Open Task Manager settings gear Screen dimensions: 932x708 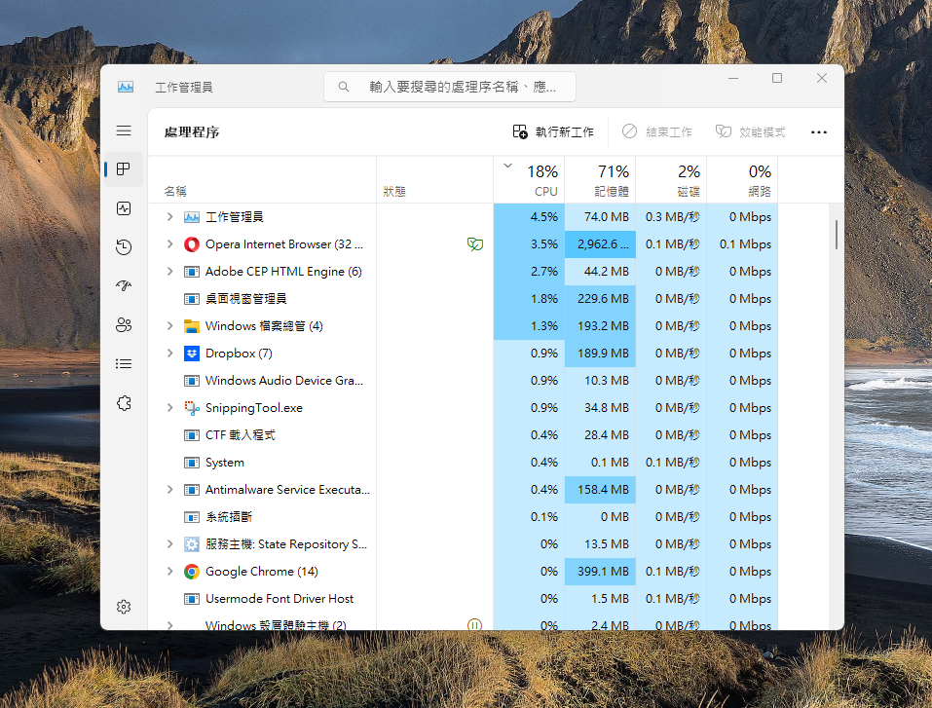pos(124,607)
